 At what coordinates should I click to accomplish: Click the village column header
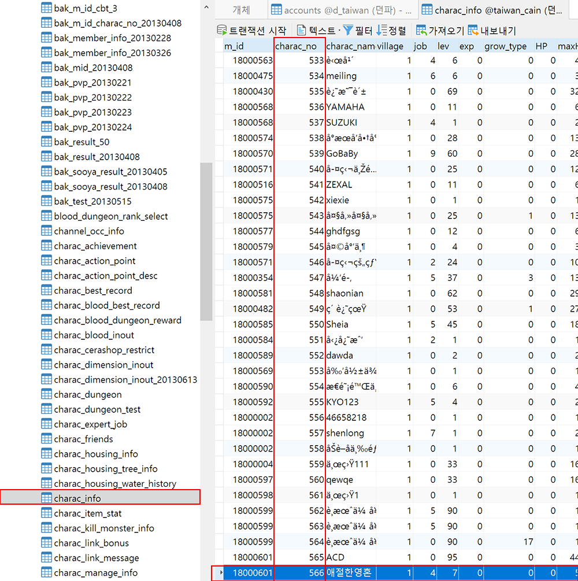coord(394,46)
